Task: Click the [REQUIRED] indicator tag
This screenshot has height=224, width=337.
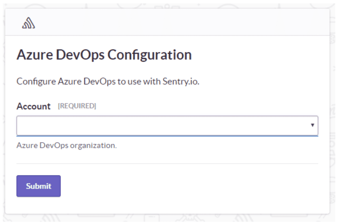Action: pyautogui.click(x=77, y=106)
